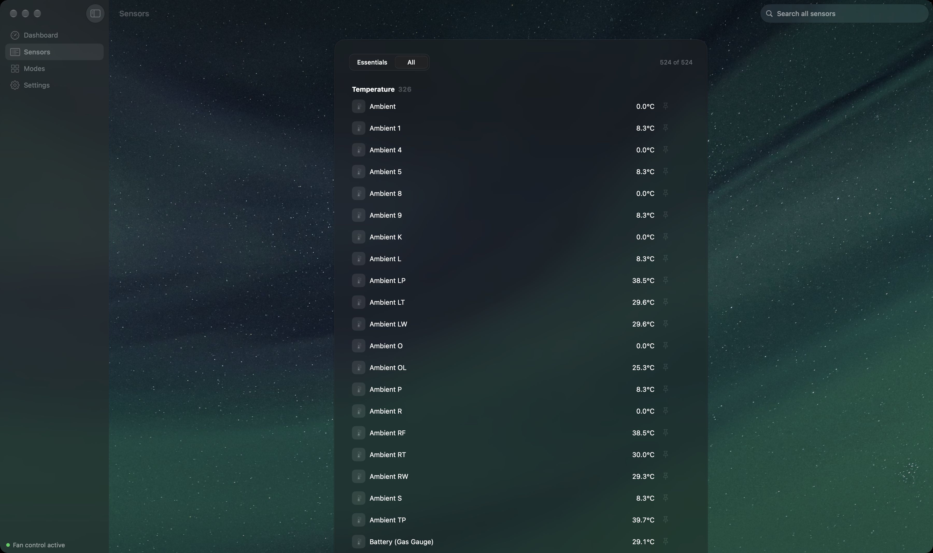Open Settings from the sidebar
Image resolution: width=933 pixels, height=553 pixels.
54,85
